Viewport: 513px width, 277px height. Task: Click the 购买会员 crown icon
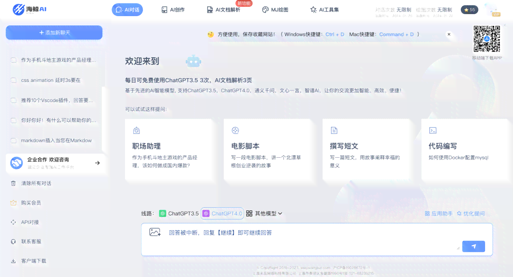13,203
